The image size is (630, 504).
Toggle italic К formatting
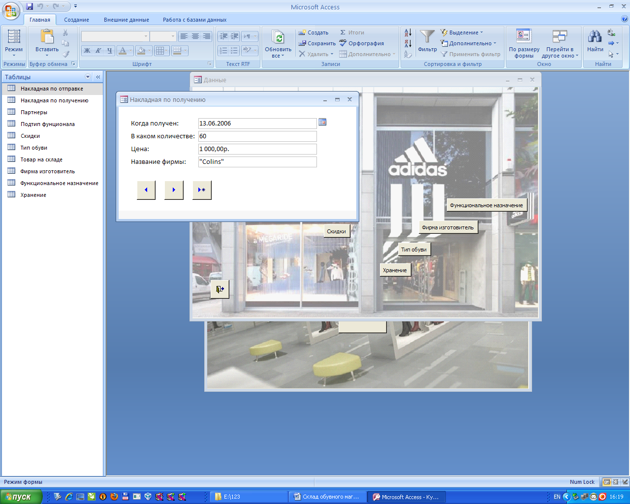[98, 51]
